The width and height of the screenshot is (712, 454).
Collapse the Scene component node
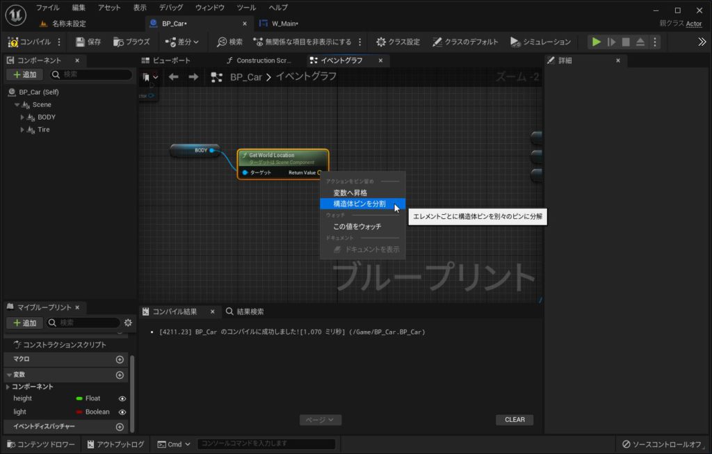click(x=17, y=105)
